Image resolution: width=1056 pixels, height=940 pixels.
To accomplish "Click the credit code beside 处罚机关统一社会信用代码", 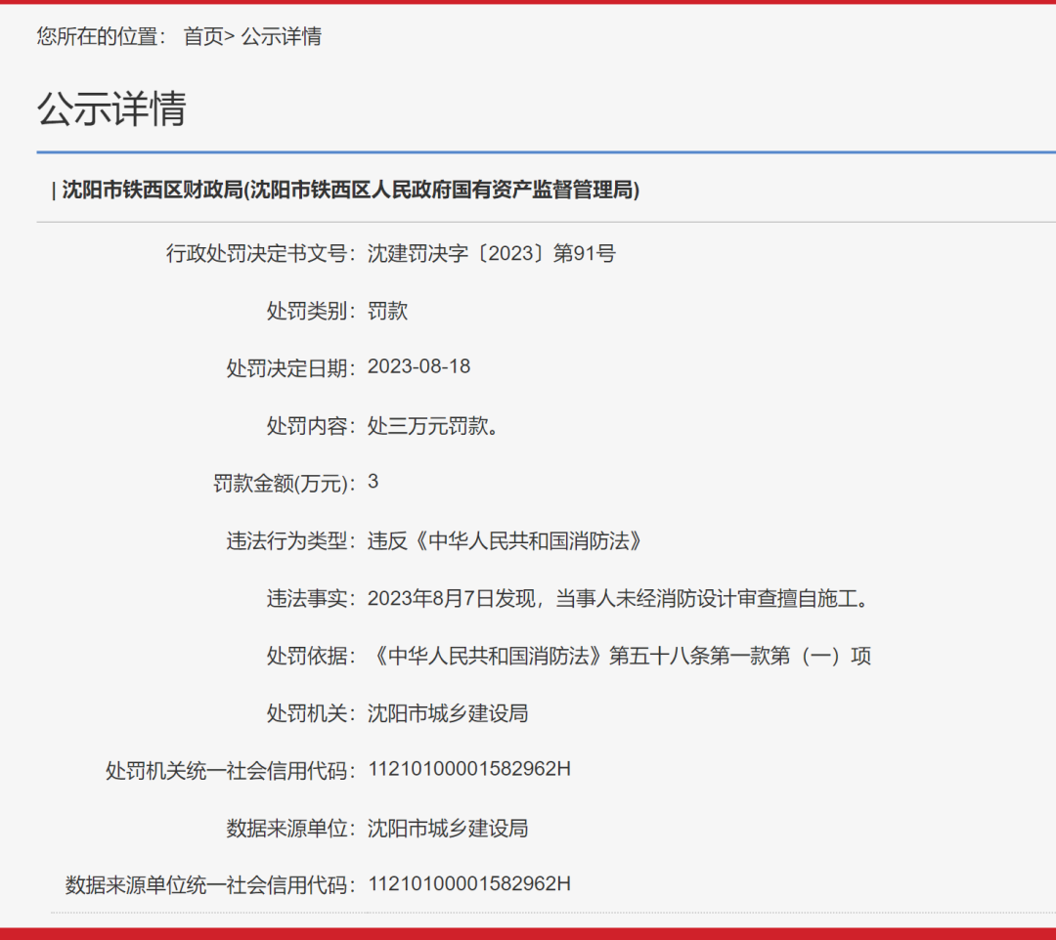I will [x=469, y=770].
